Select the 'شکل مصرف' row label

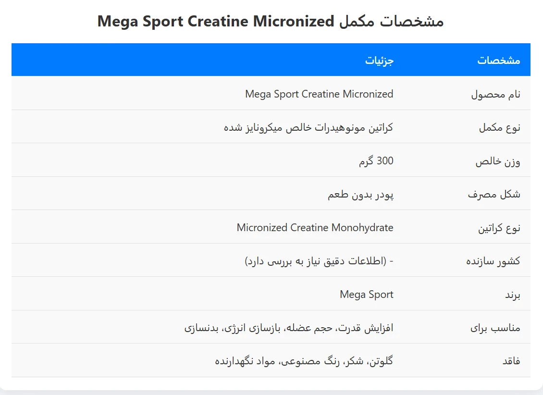click(x=494, y=194)
